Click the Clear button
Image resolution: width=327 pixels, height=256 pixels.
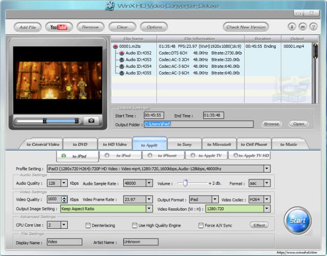(x=122, y=27)
